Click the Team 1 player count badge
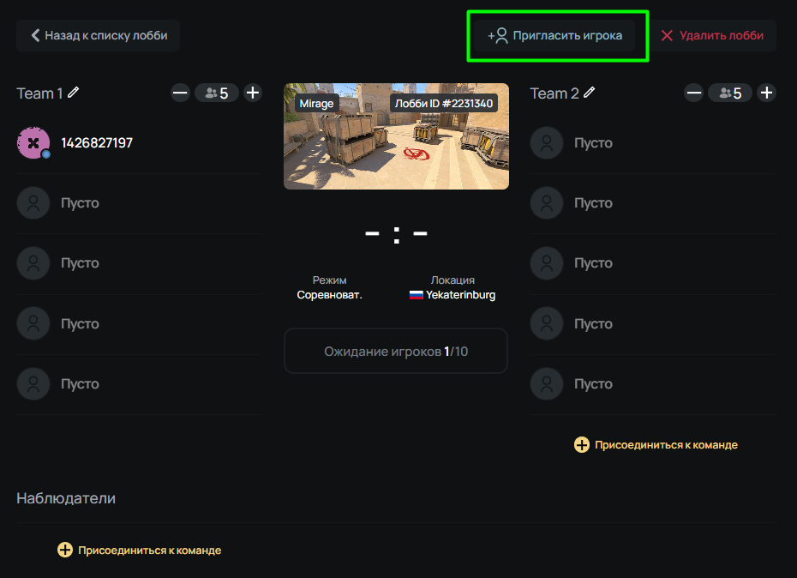 point(217,93)
